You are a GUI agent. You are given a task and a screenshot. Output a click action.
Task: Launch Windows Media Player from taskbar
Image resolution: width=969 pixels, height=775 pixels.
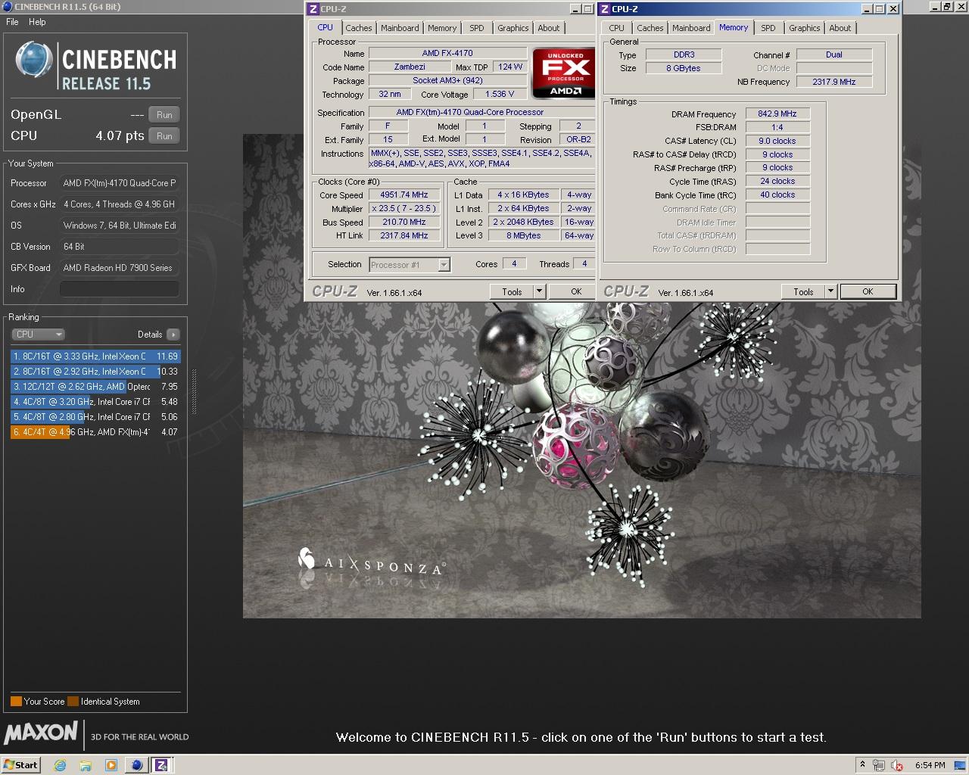111,765
